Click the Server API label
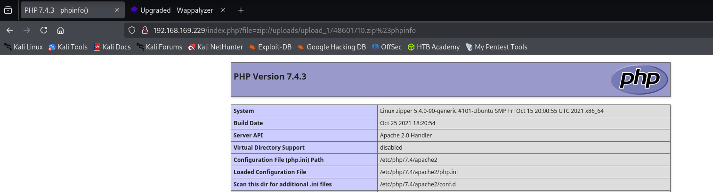 click(304, 136)
